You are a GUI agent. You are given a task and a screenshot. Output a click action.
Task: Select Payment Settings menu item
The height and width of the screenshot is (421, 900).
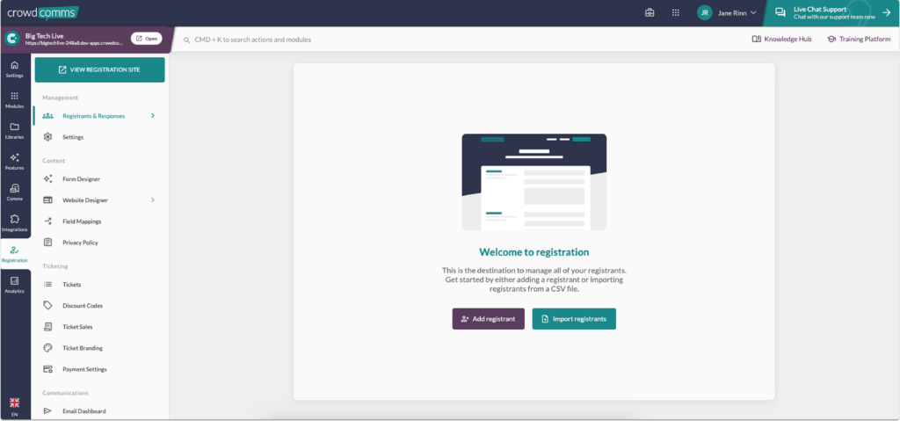[x=84, y=369]
